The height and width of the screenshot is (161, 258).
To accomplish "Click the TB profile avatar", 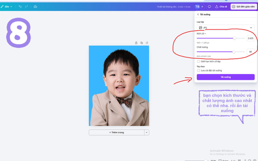I will click(197, 7).
